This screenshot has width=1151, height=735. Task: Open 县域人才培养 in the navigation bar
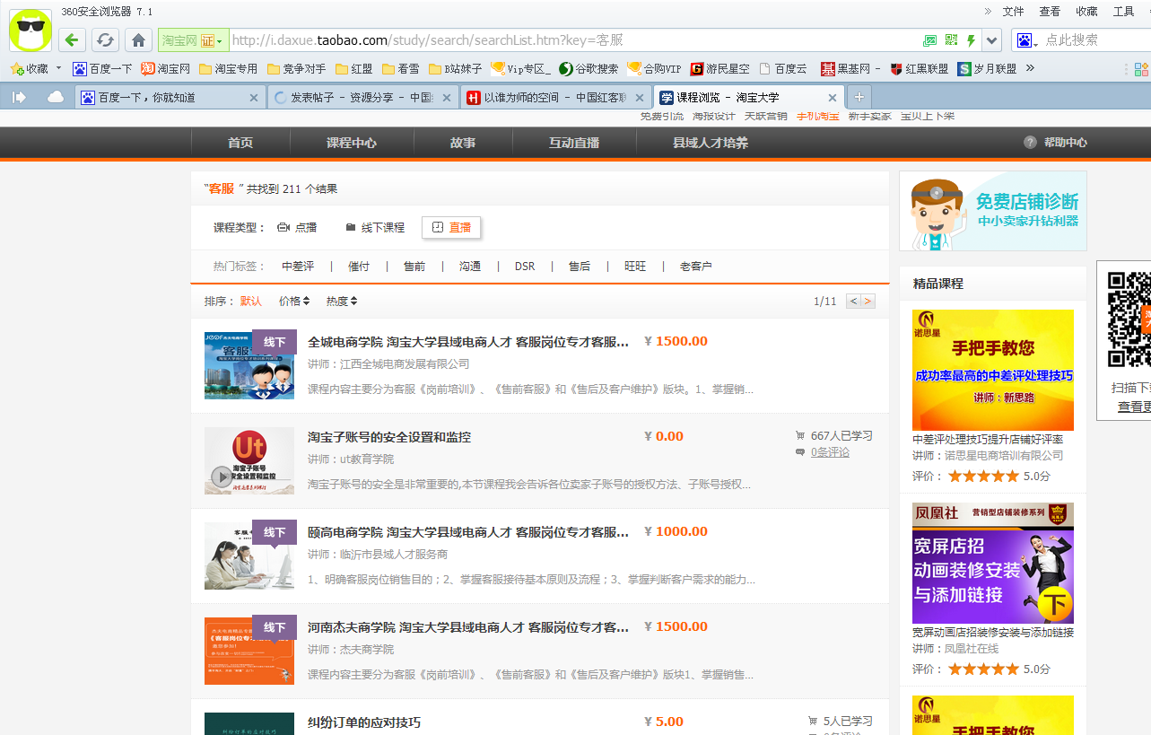click(x=711, y=143)
